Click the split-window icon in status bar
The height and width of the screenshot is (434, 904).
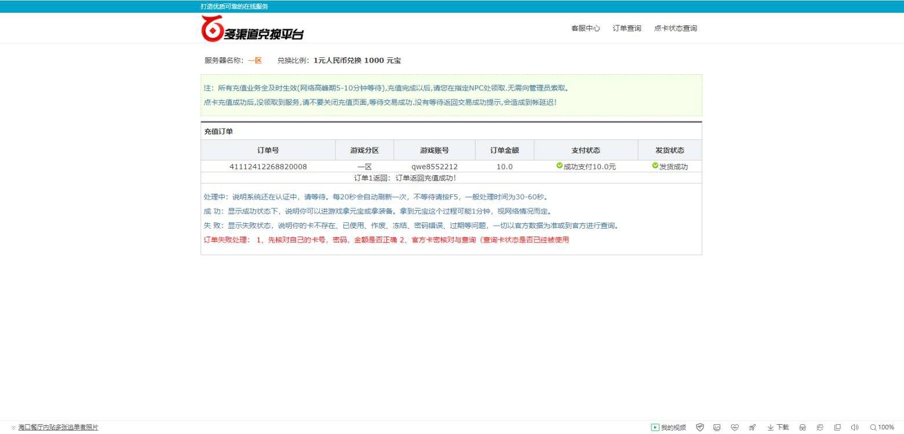[x=837, y=428]
